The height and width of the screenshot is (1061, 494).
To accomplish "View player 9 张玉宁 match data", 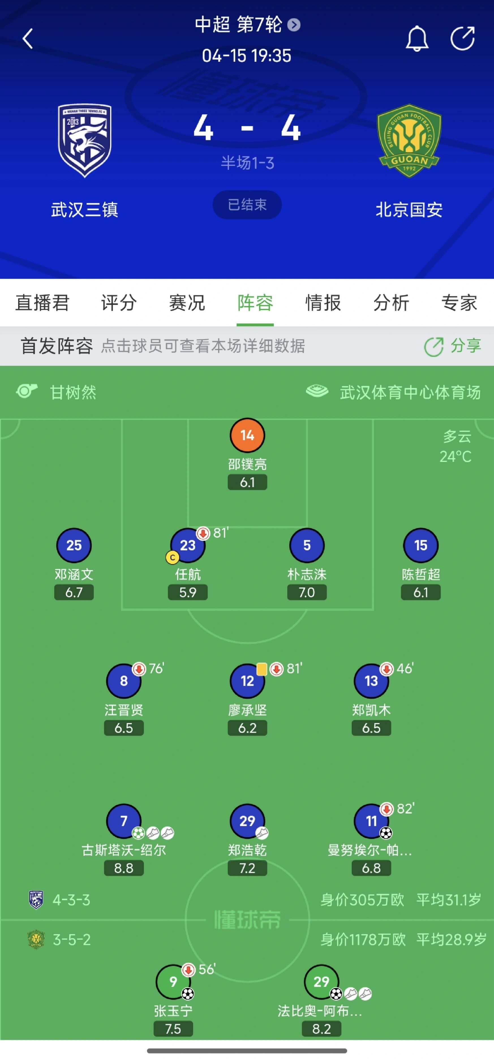I will click(173, 981).
